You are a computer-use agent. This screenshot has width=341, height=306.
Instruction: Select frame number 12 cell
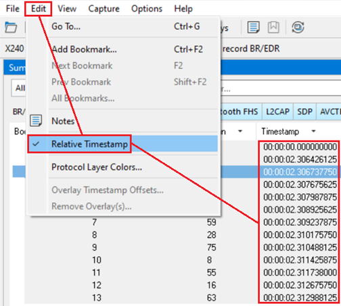(x=97, y=286)
